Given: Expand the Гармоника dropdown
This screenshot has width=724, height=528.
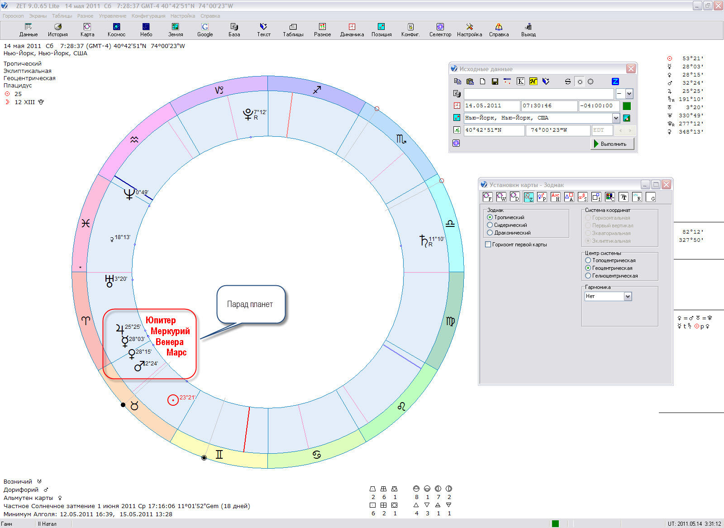Looking at the screenshot, I should point(628,297).
